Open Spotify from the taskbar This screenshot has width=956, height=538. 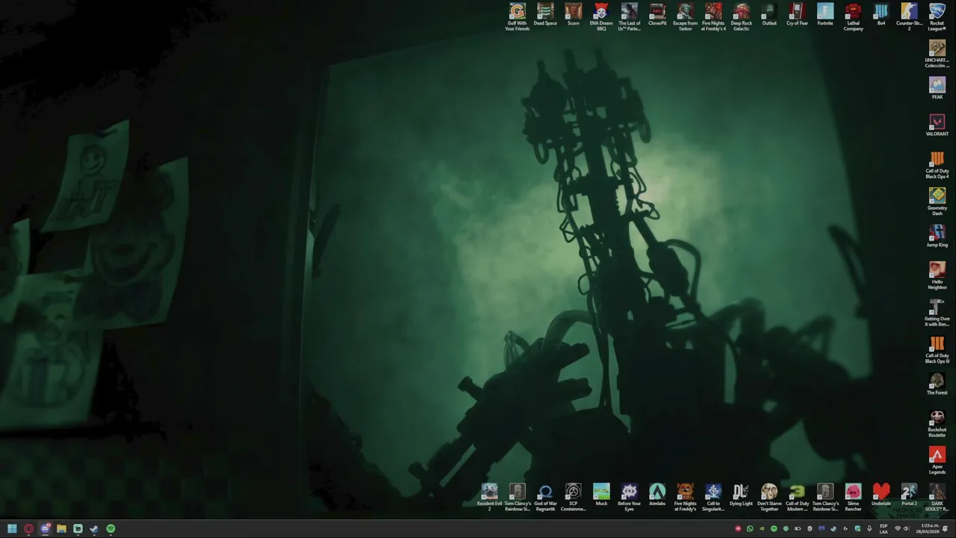[111, 529]
